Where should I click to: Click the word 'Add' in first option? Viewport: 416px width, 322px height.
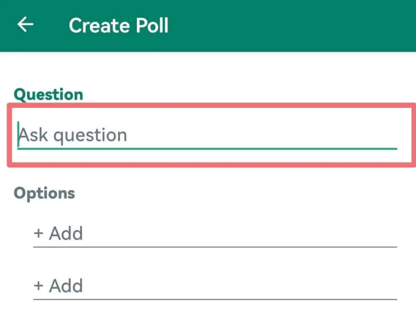66,234
